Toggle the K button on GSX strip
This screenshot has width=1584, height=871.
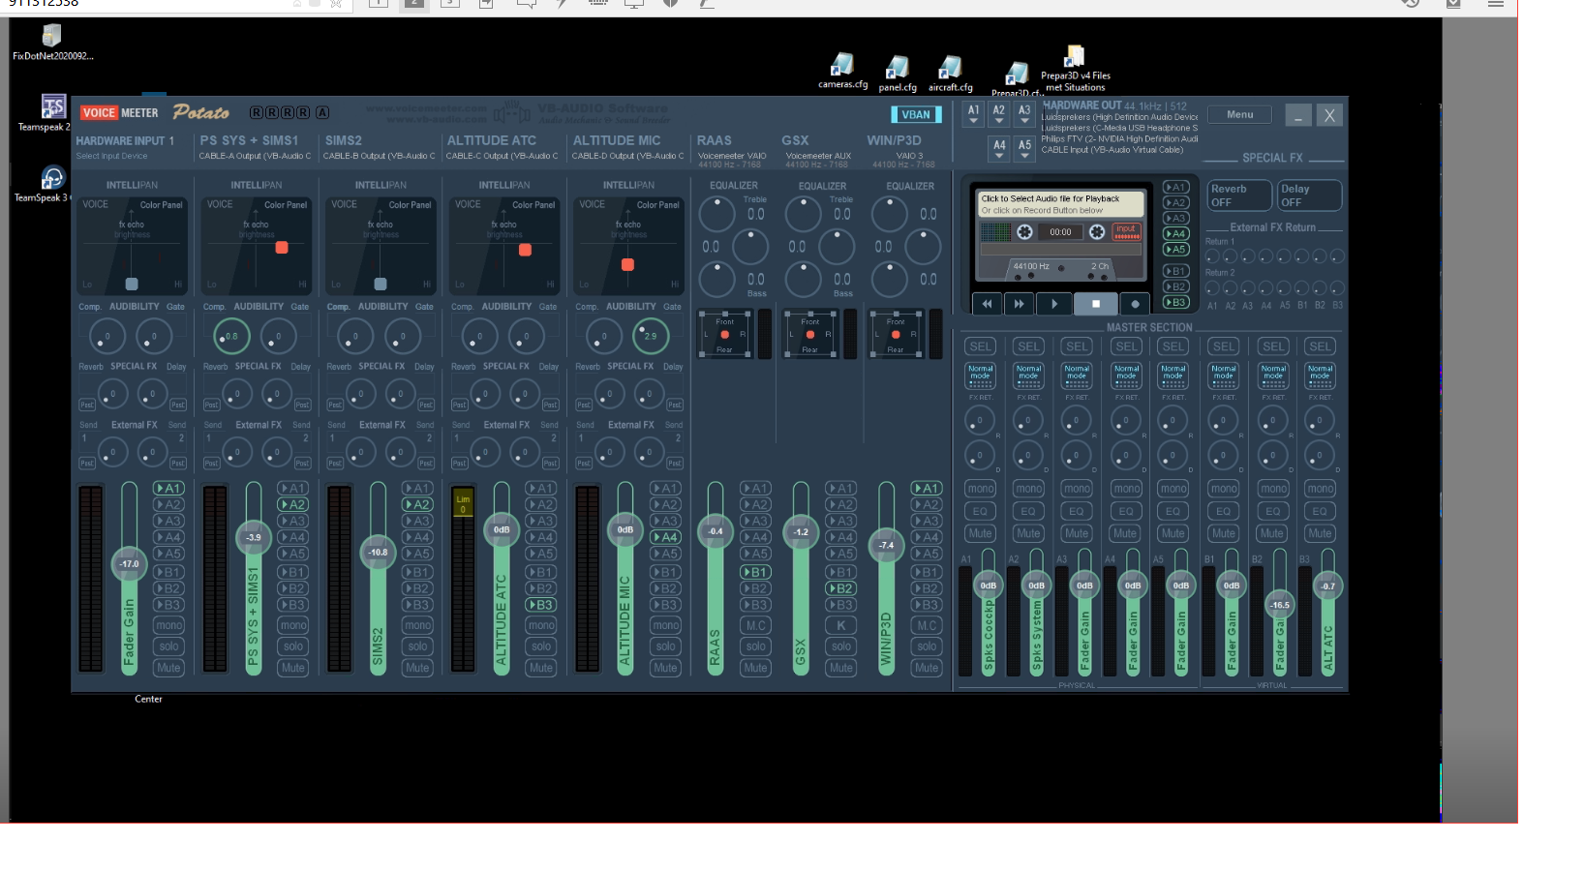[840, 625]
